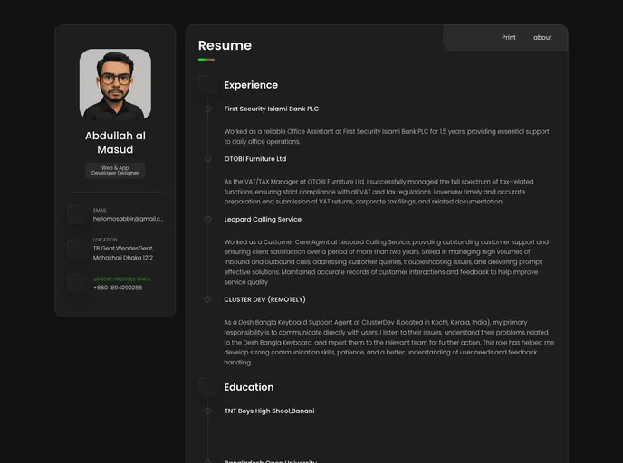Click timeline dot beside TNT Boys High Shool
The height and width of the screenshot is (463, 623).
tap(207, 411)
